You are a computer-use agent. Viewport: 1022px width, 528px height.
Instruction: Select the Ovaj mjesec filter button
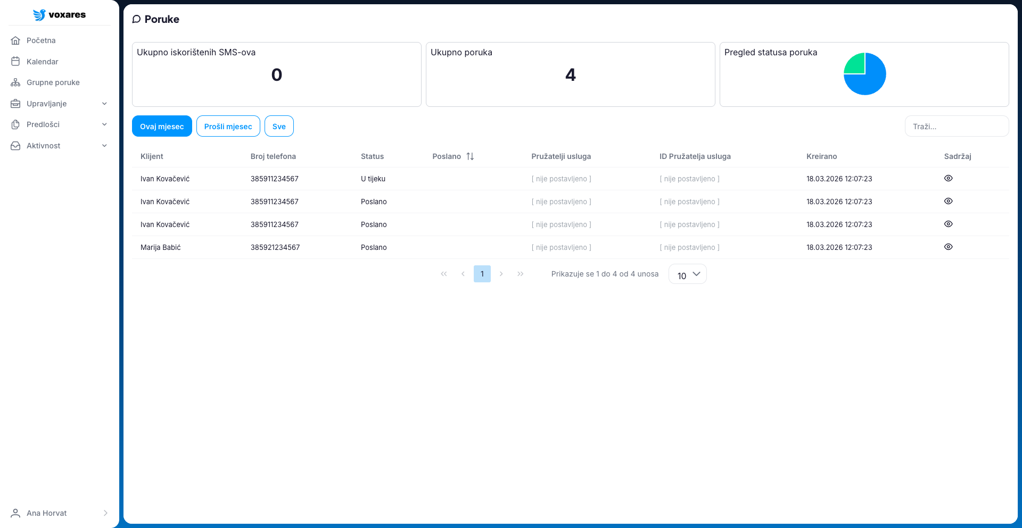click(x=162, y=127)
